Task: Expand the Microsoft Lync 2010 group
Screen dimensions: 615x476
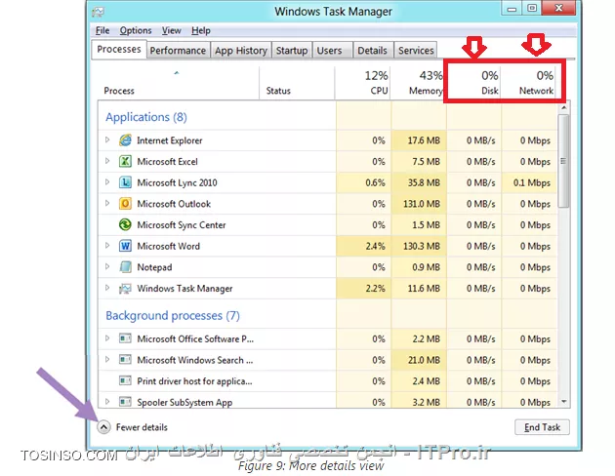Action: click(x=107, y=182)
